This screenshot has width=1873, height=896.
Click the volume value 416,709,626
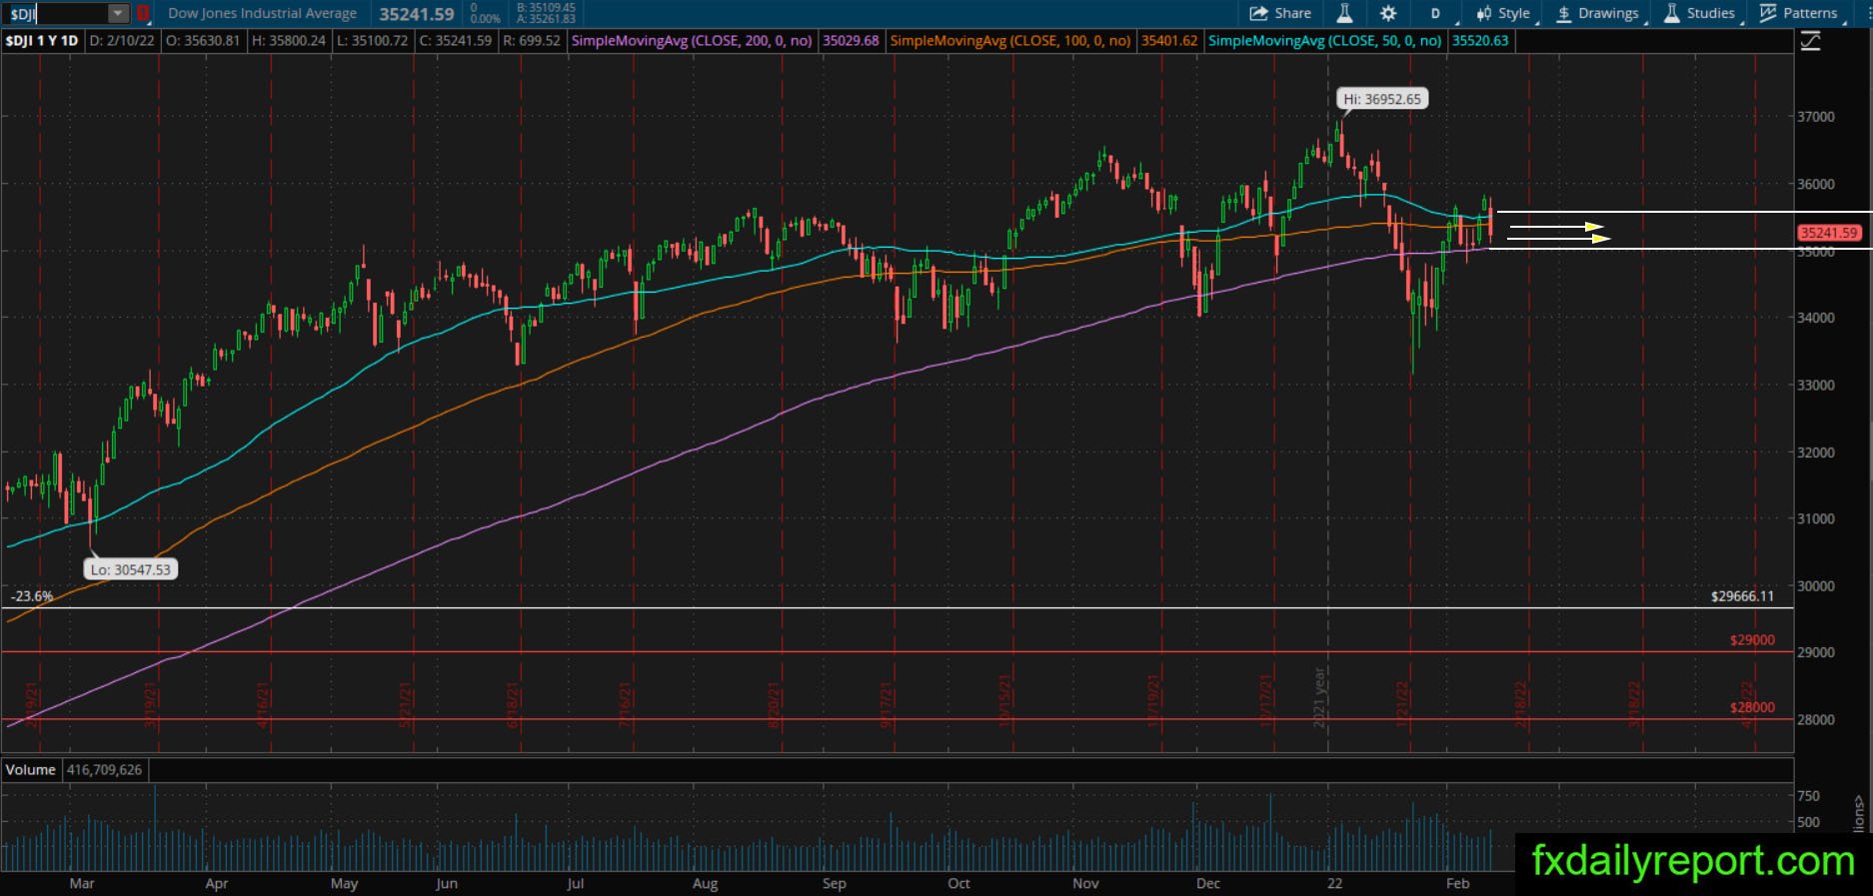point(105,770)
